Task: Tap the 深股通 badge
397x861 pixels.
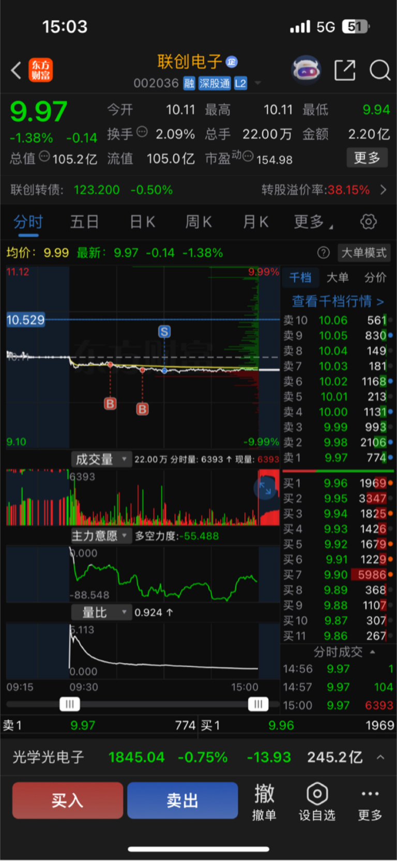Action: pos(215,83)
